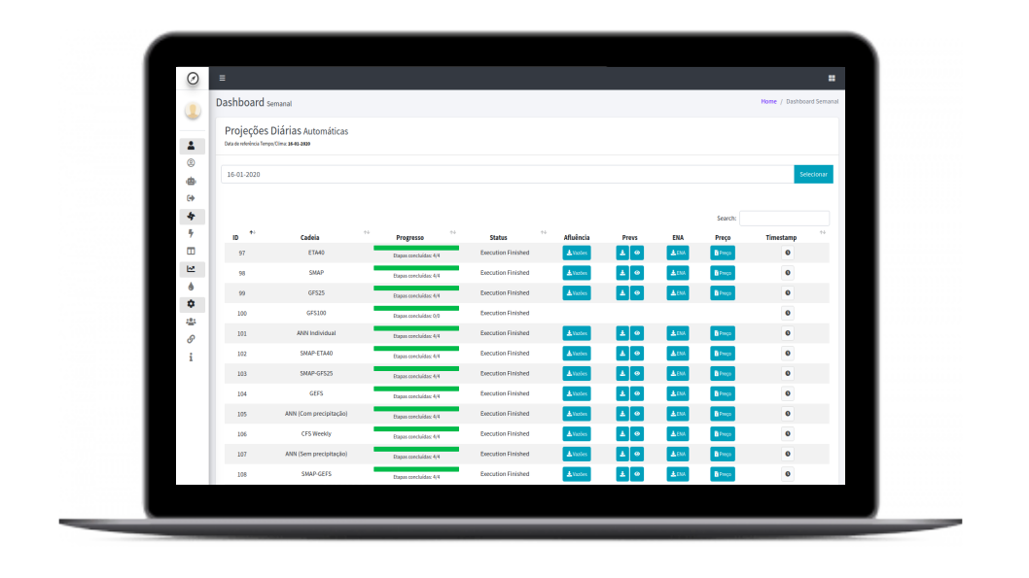Click the robot icon in the sidebar

[x=192, y=181]
